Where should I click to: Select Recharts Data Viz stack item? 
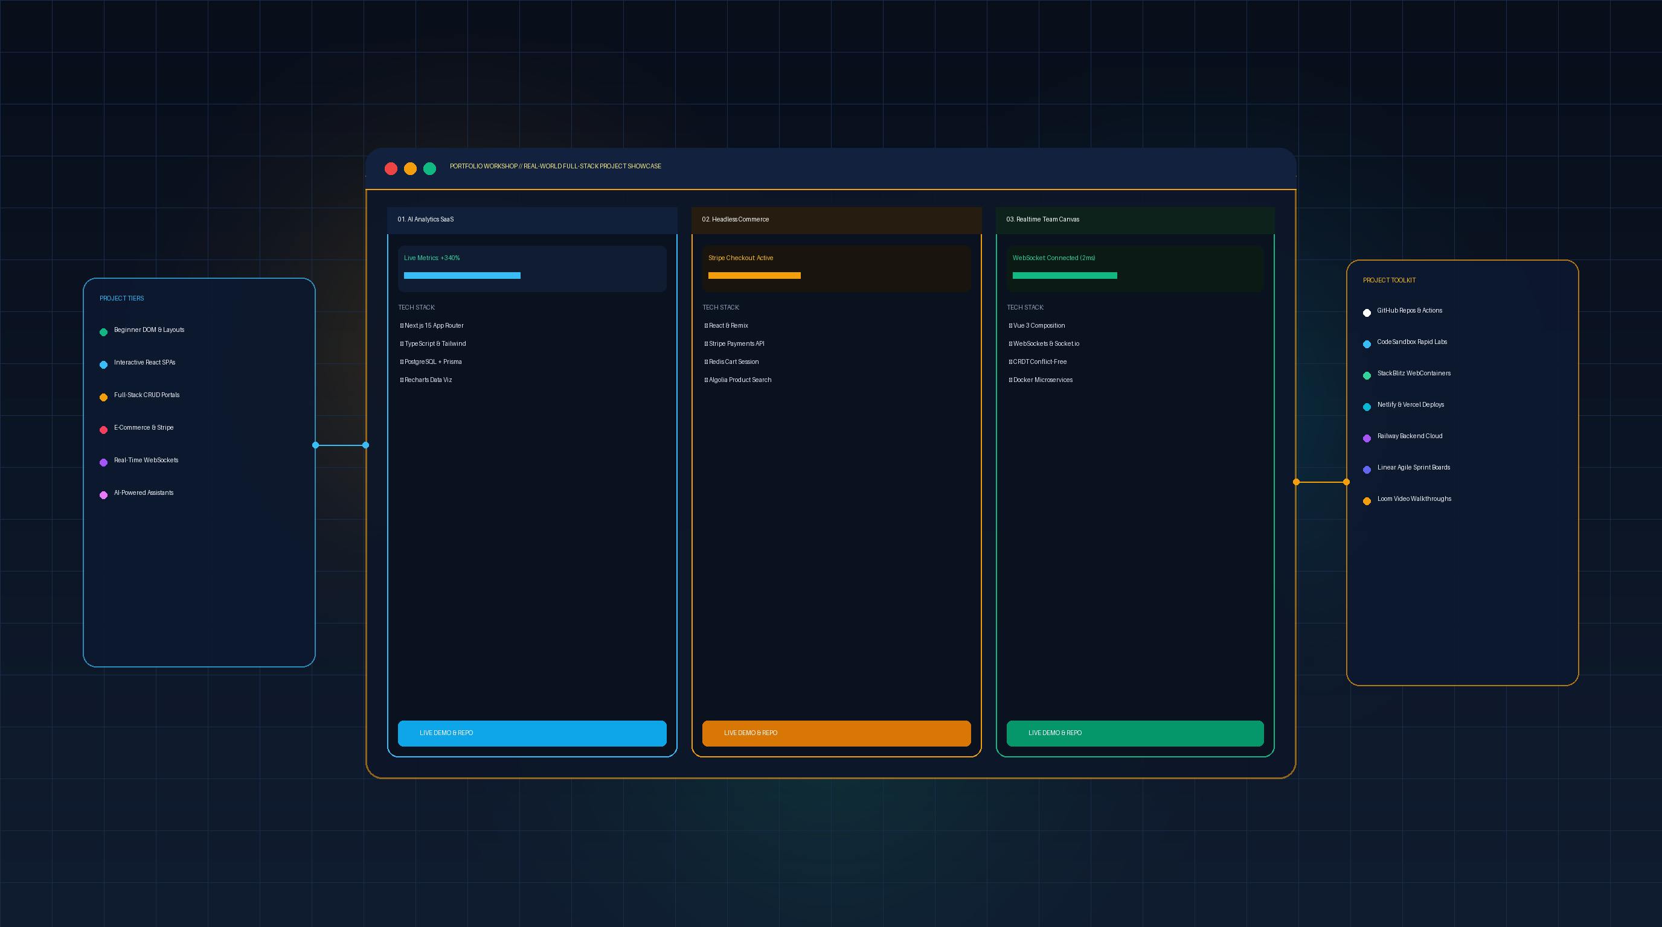click(x=426, y=380)
